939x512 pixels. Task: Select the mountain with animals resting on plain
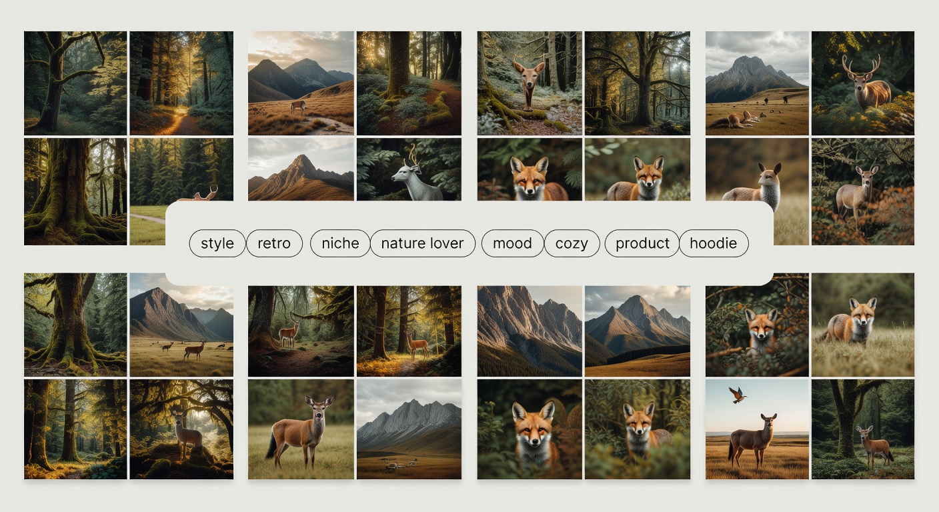[757, 83]
